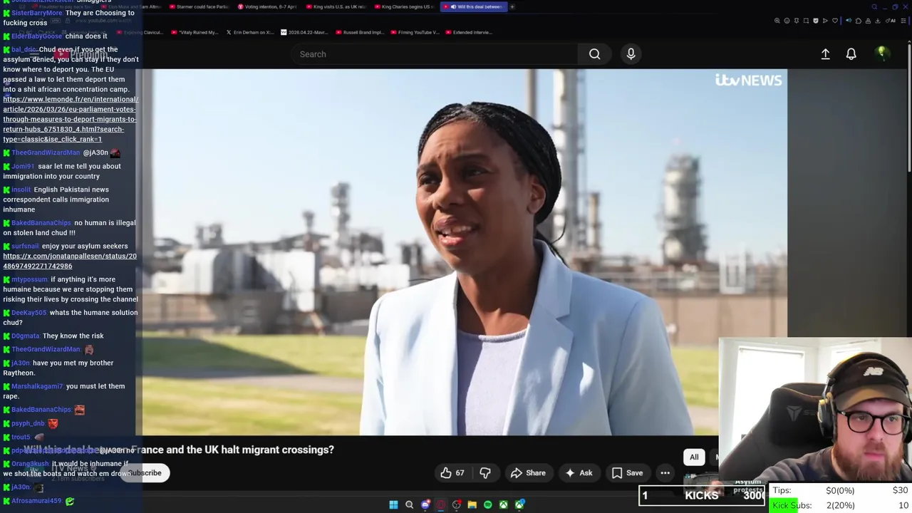The image size is (912, 513).
Task: Open File Explorer from the taskbar
Action: [472, 504]
